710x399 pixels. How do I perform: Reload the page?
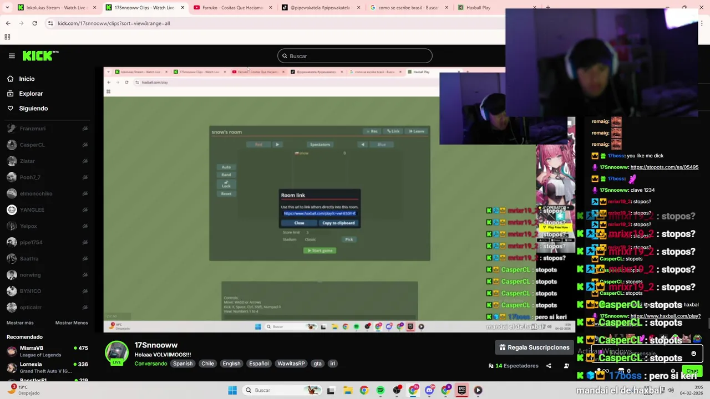(x=34, y=23)
